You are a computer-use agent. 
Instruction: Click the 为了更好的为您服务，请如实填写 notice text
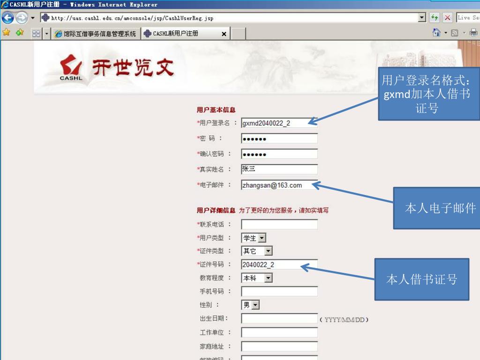(x=284, y=210)
